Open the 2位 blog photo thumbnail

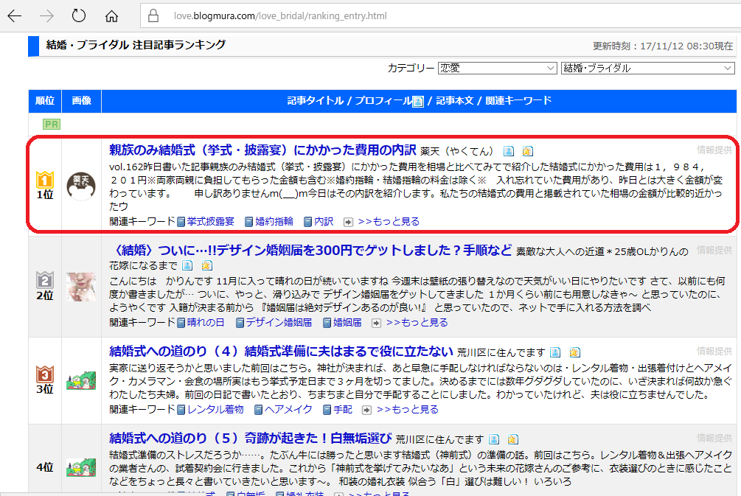81,287
